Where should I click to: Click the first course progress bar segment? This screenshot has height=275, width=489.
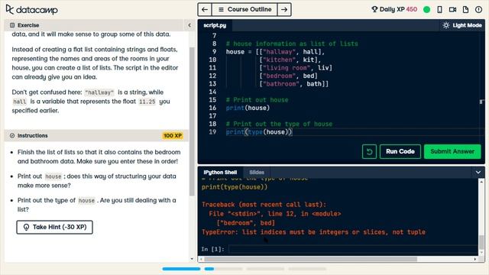[181, 269]
